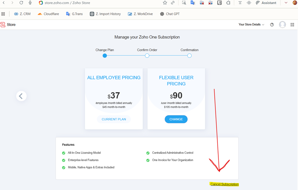Image resolution: width=298 pixels, height=190 pixels.
Task: Click the Confirm Order step circle
Action: click(x=147, y=56)
